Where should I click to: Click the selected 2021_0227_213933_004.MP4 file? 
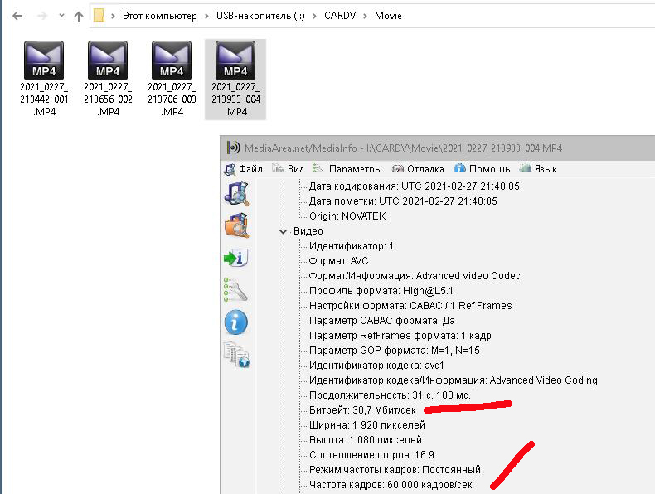tap(236, 61)
